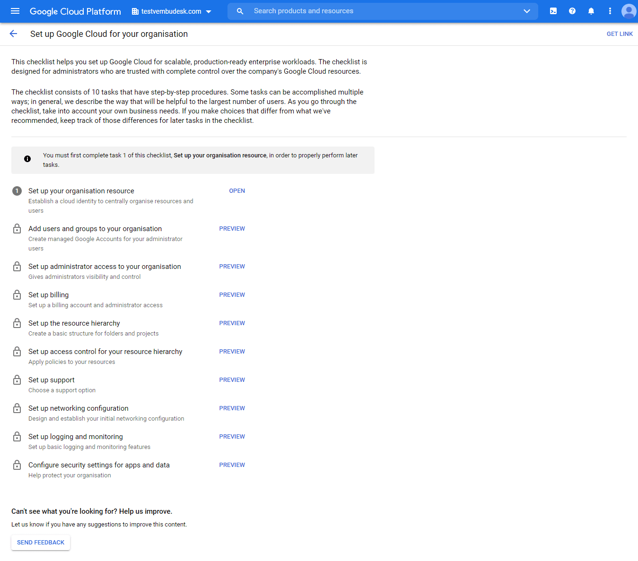Activate Cloud Shell icon
This screenshot has height=561, width=638.
click(x=553, y=11)
